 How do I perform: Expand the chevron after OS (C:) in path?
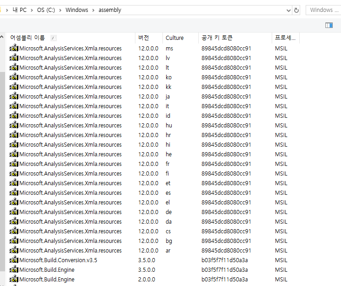point(60,10)
